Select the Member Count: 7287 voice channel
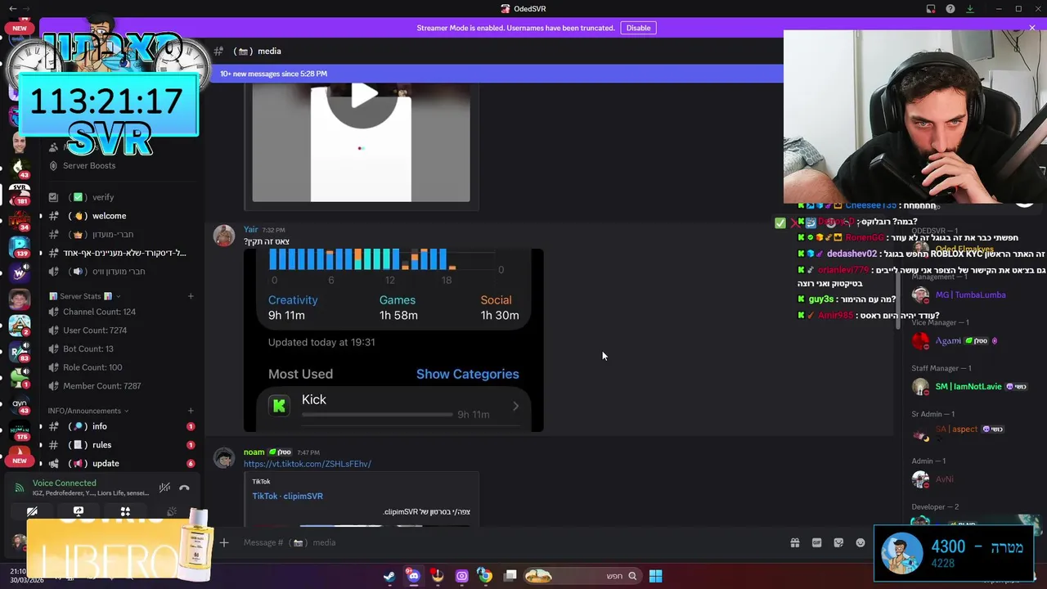The width and height of the screenshot is (1047, 589). point(101,386)
